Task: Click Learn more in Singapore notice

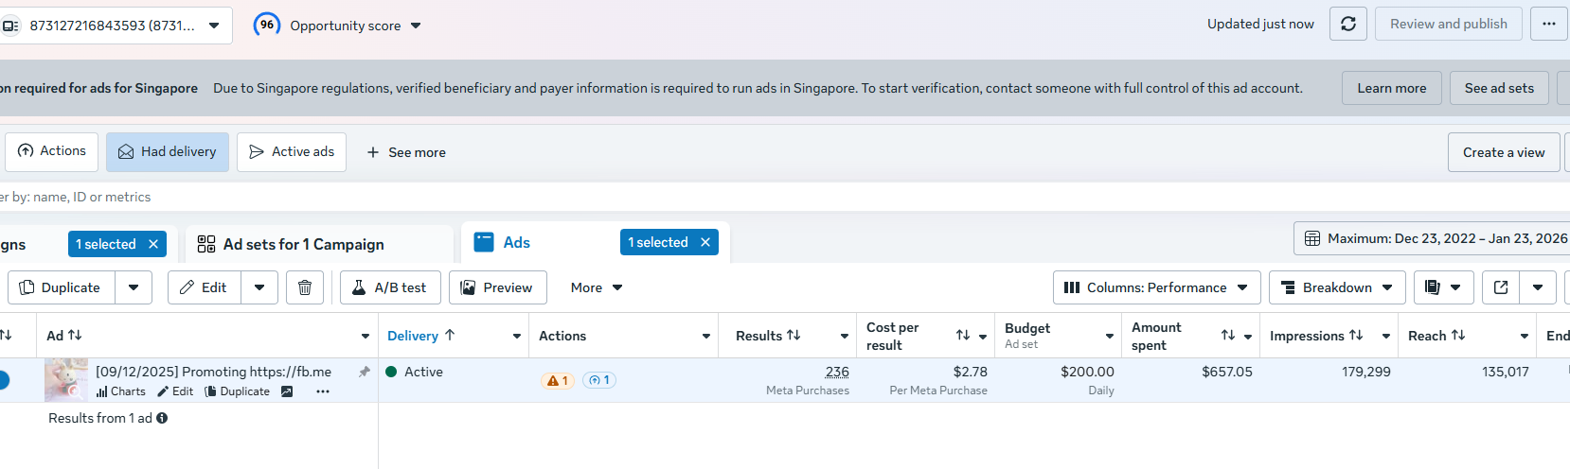Action: [x=1391, y=88]
